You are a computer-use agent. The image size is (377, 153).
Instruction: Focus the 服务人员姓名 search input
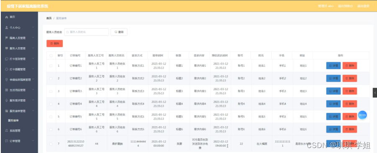coord(87,32)
